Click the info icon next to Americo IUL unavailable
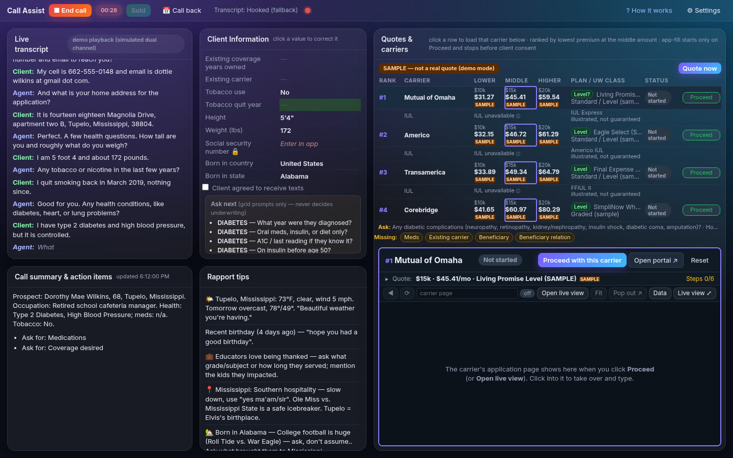The image size is (733, 458). [x=518, y=154]
